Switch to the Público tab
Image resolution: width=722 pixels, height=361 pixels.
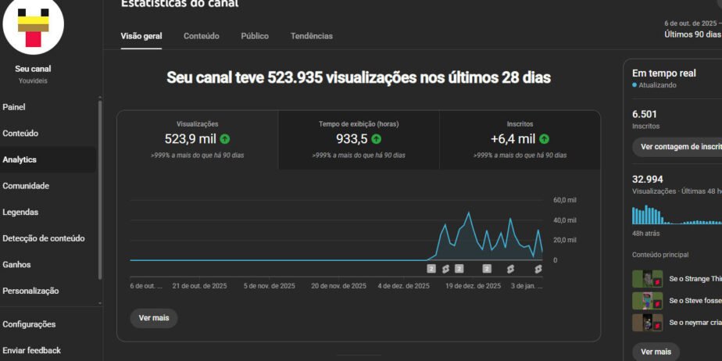[x=255, y=36]
